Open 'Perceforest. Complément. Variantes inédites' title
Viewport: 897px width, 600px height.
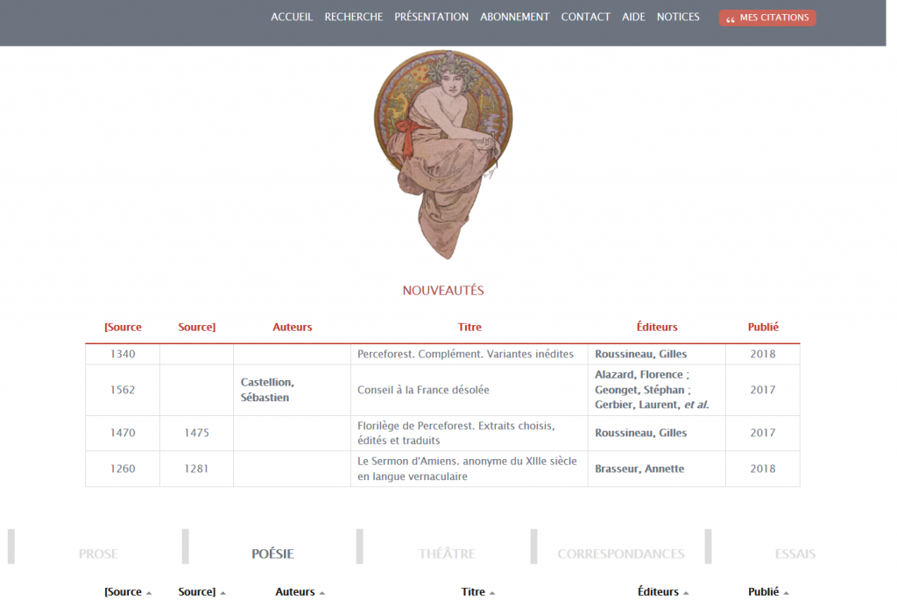point(465,354)
